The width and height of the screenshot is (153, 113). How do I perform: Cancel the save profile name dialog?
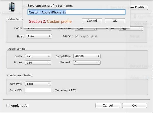tap(92, 21)
